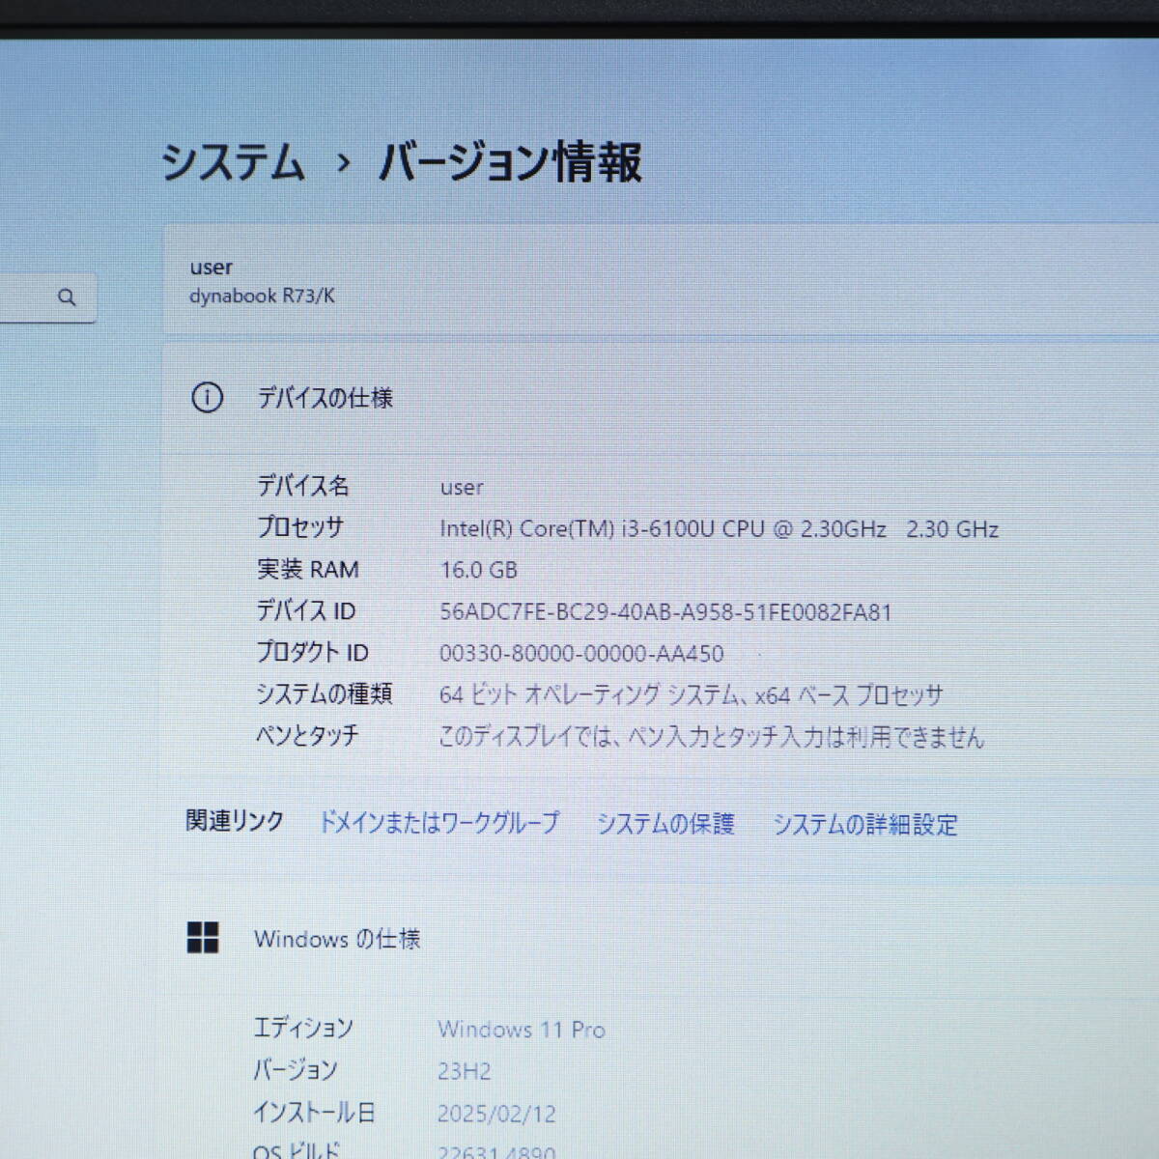This screenshot has height=1159, width=1159.
Task: Open システムの保護 link
Action: coord(665,824)
